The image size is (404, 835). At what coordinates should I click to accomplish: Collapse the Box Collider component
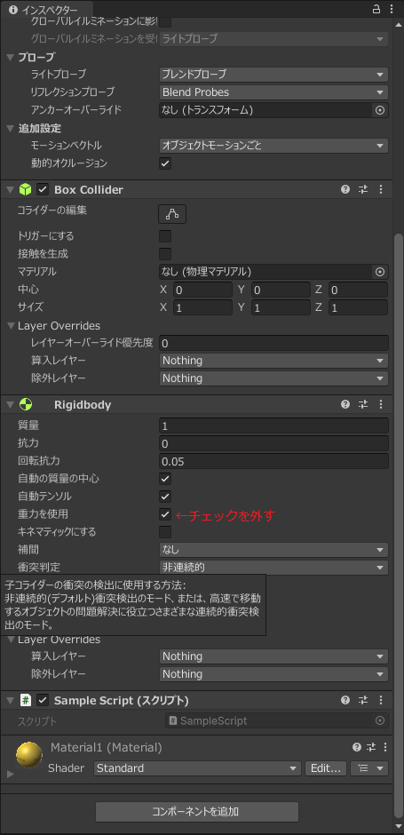coord(10,189)
